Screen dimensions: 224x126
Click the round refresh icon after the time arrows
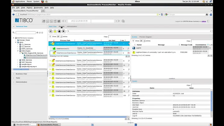point(123,21)
